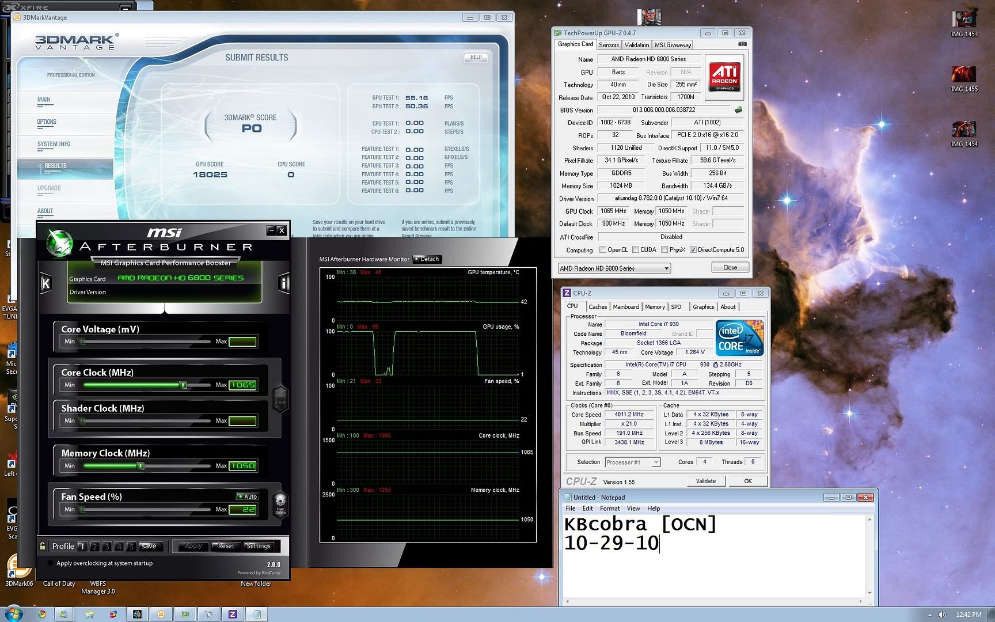Open the 3DMark06 desktop shortcut
995x622 pixels.
coord(19,570)
